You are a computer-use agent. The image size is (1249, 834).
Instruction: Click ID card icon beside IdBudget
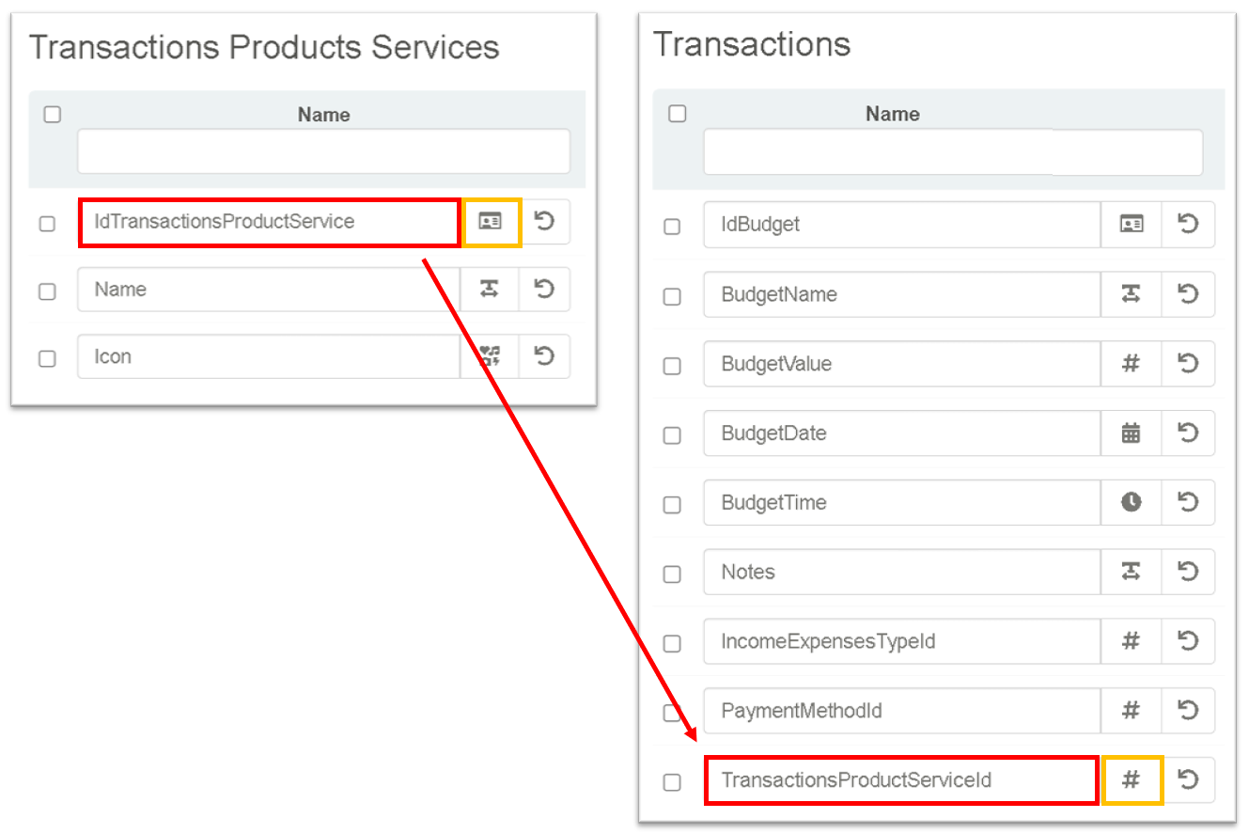(x=1132, y=225)
